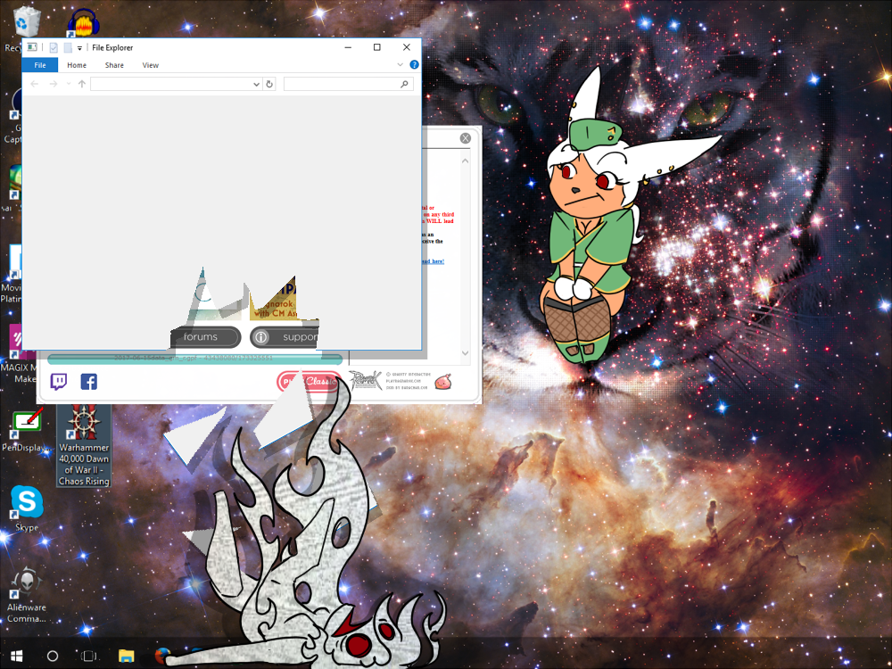Open Firefox from the taskbar
This screenshot has height=669, width=892.
pos(161,657)
